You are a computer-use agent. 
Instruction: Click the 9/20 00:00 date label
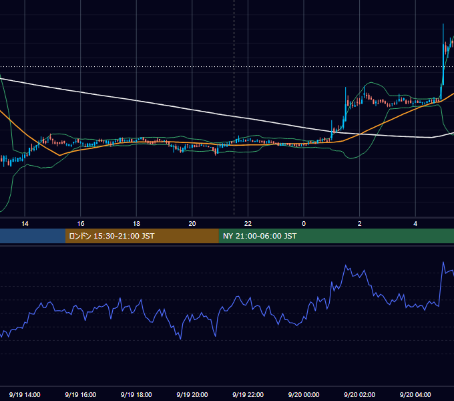coord(304,394)
